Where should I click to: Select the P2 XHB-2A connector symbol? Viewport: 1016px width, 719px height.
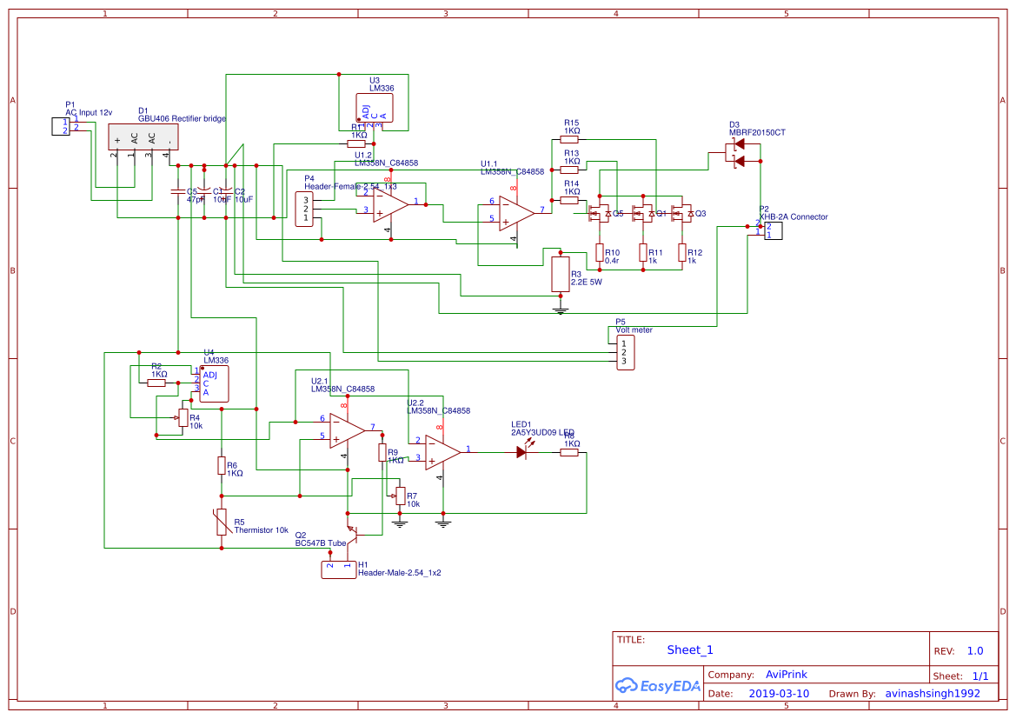coord(773,230)
